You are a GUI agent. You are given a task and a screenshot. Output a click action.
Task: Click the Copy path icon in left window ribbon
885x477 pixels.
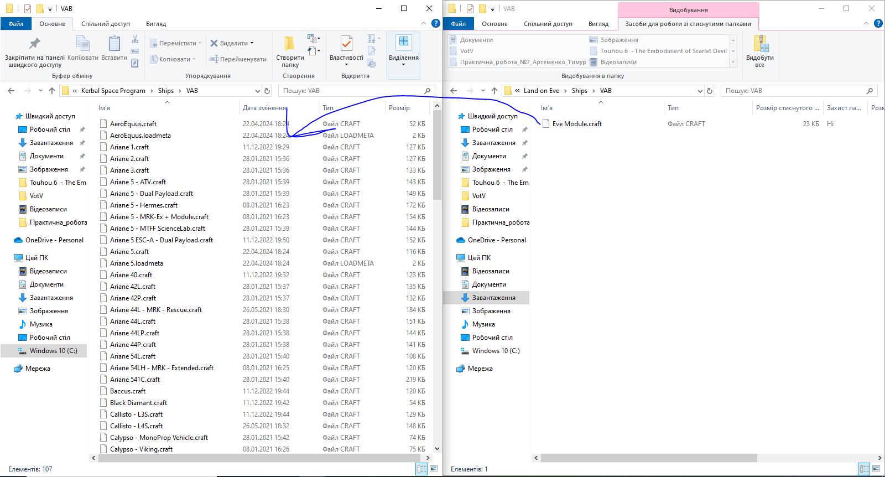(135, 51)
